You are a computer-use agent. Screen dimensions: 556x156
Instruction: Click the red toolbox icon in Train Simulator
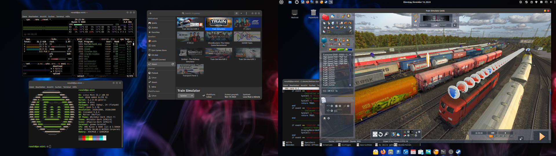tap(325, 17)
